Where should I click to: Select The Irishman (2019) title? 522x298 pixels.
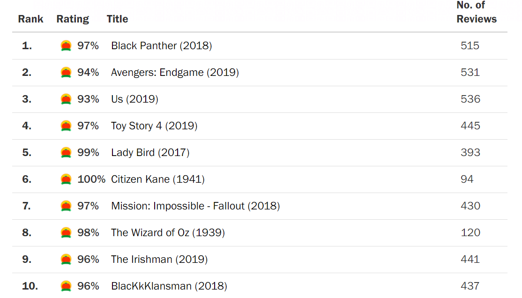[159, 259]
